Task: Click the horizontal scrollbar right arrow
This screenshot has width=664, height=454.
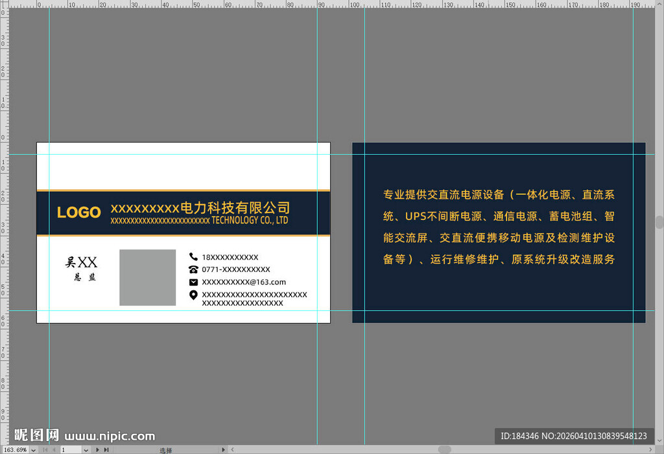Action: pyautogui.click(x=651, y=449)
